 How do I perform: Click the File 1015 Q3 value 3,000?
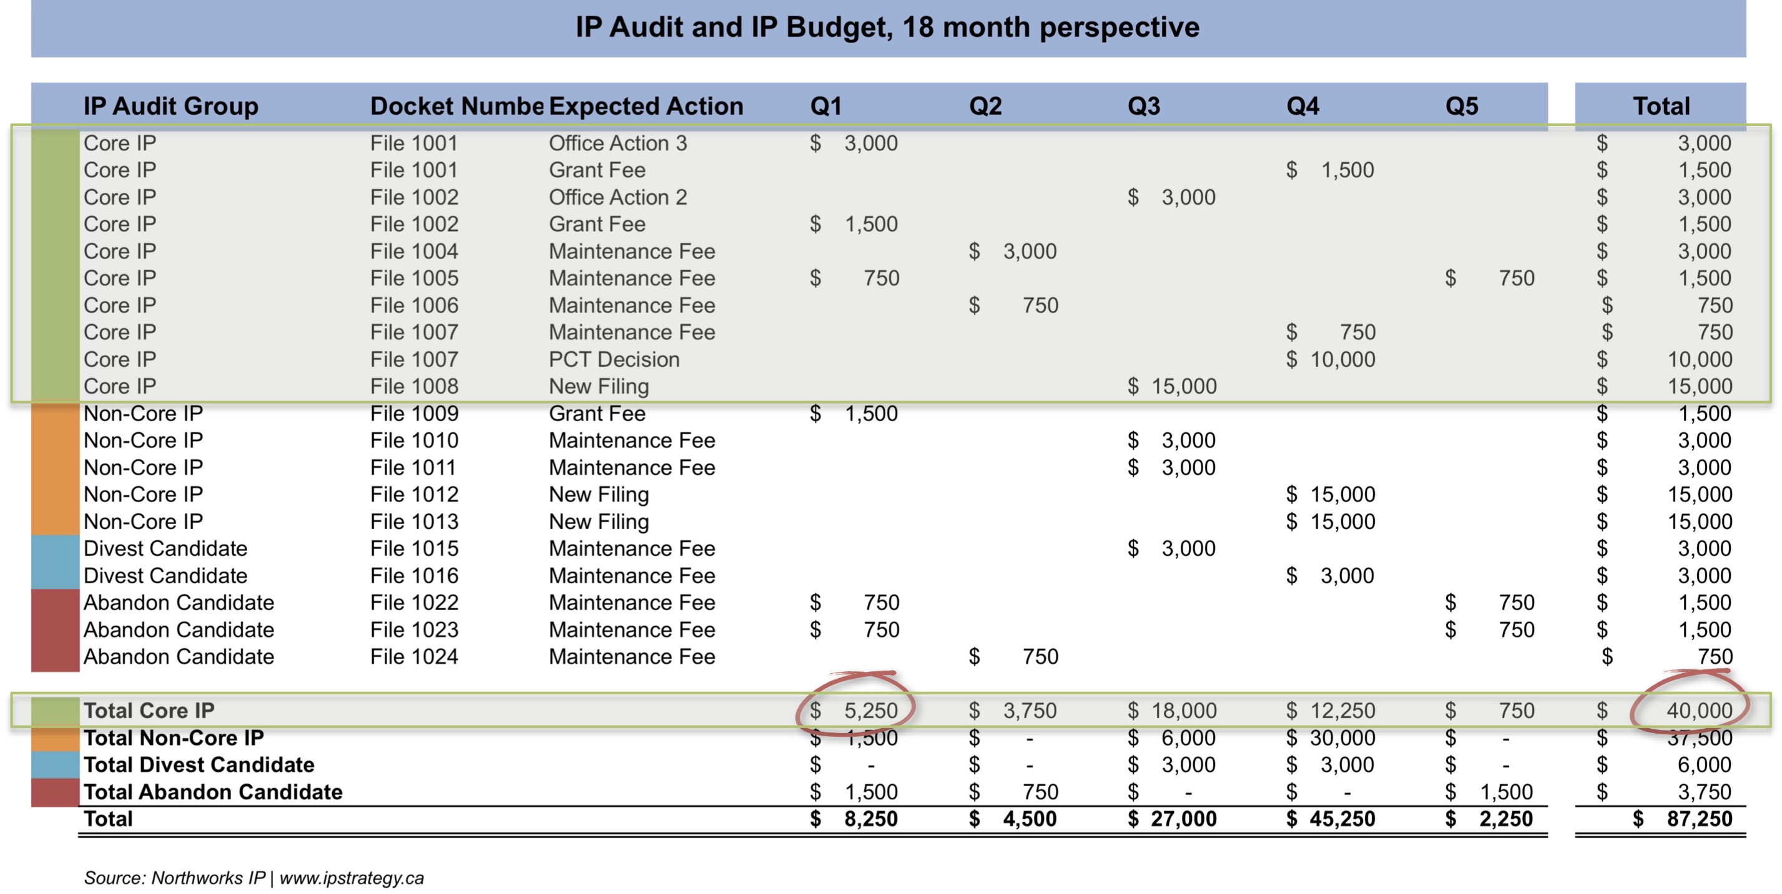point(1188,548)
